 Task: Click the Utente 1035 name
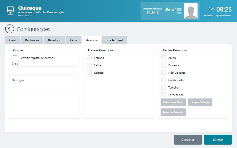click(x=173, y=9)
